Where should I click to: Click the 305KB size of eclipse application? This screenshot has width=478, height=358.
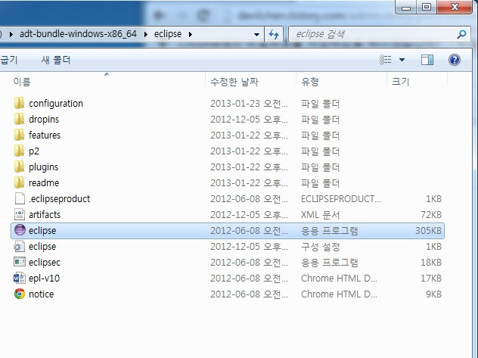[x=428, y=231]
